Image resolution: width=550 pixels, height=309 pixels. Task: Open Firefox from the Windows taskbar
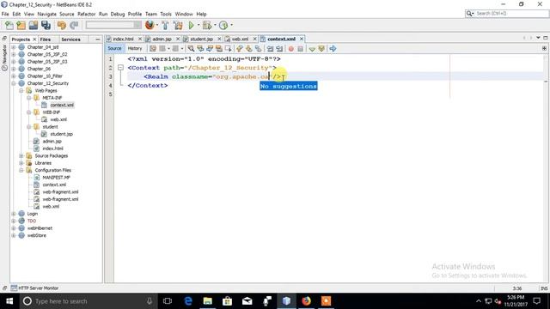(x=306, y=301)
